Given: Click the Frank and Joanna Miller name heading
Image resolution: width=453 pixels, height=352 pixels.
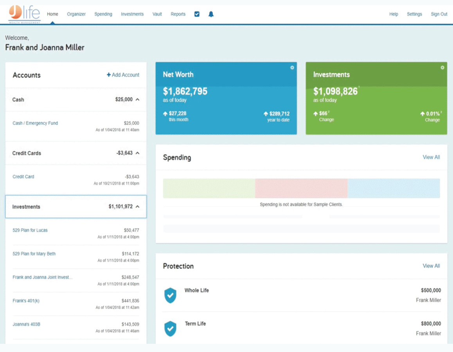Looking at the screenshot, I should pos(45,48).
